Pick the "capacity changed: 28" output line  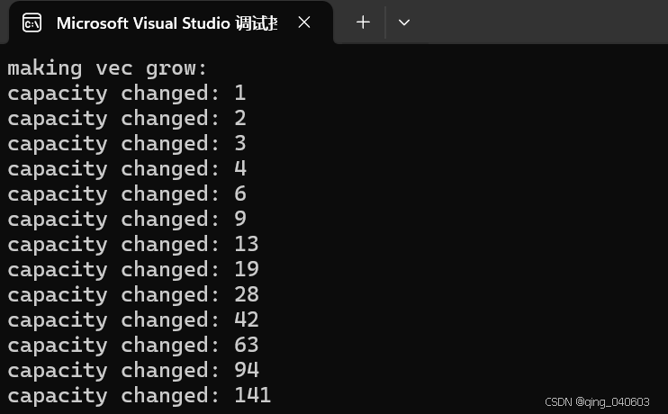(x=132, y=295)
